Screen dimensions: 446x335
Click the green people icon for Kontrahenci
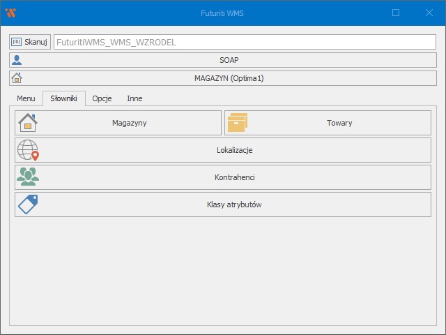28,177
